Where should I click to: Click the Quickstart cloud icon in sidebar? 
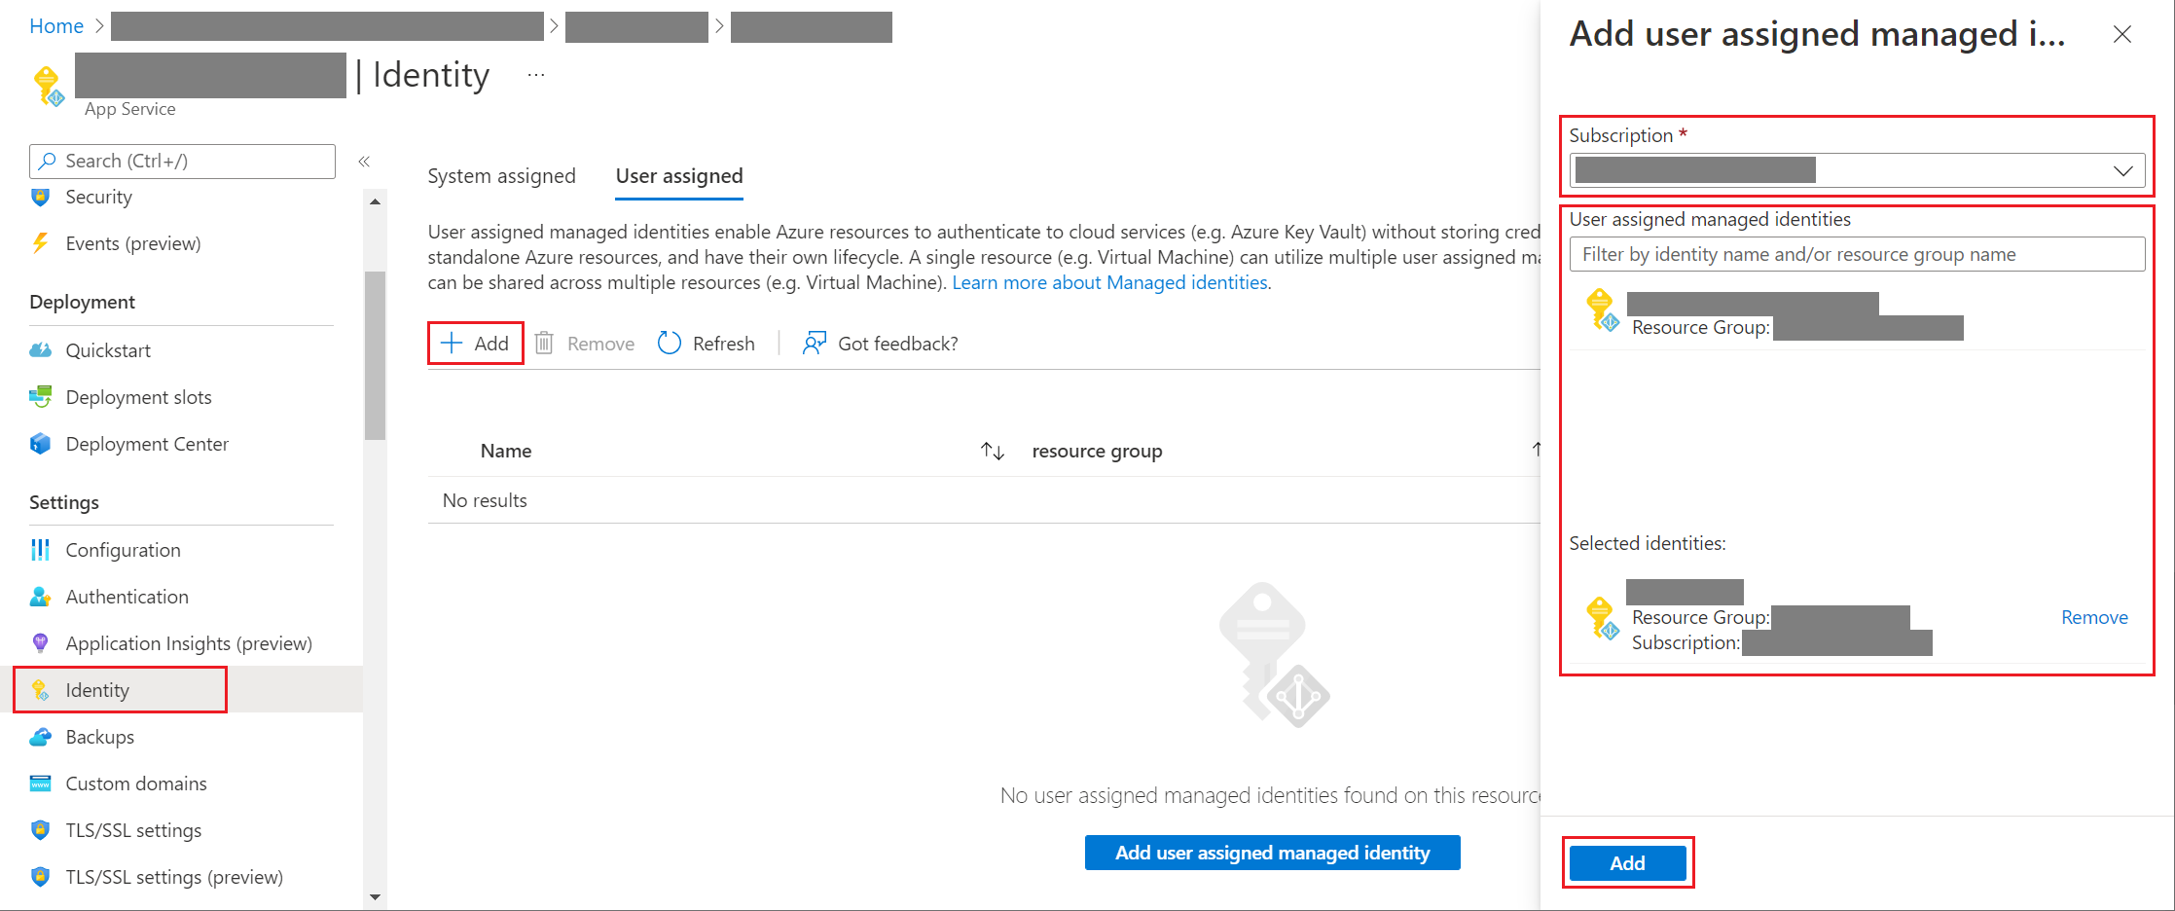click(40, 350)
